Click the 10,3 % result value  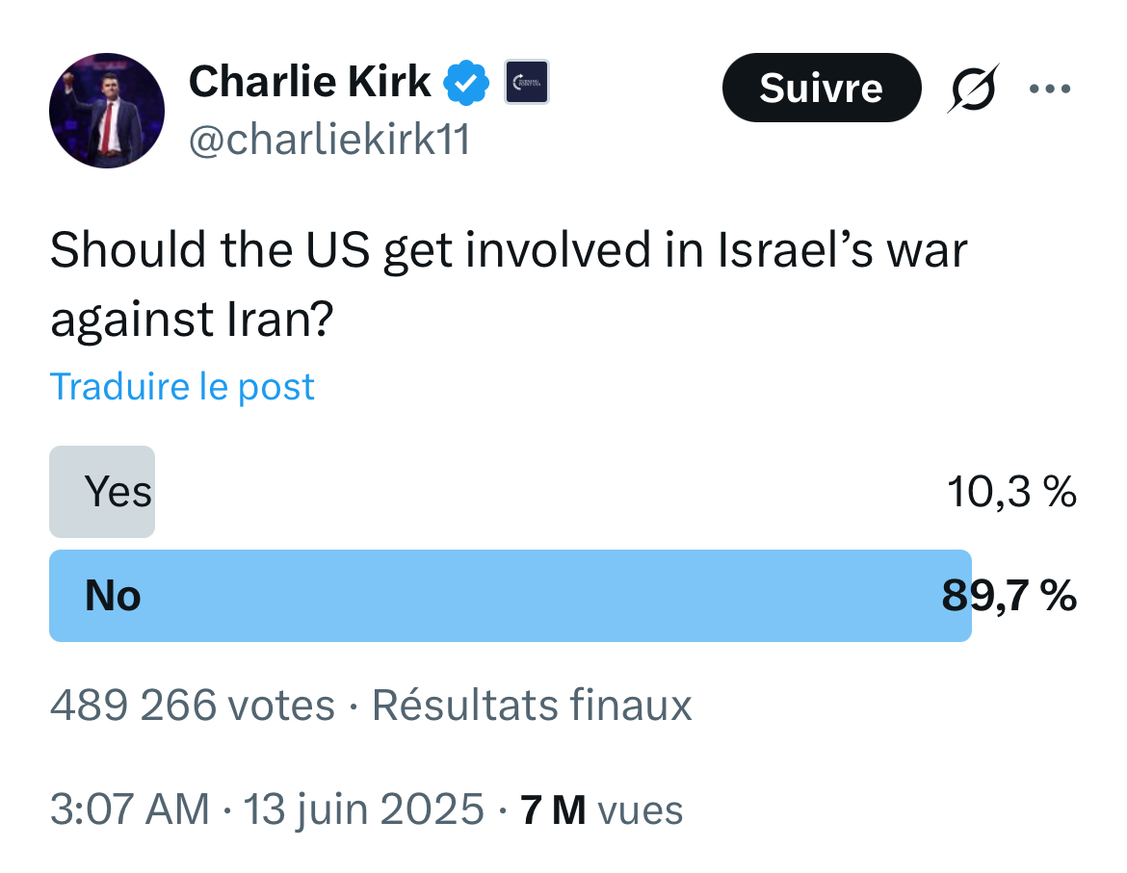tap(1011, 493)
